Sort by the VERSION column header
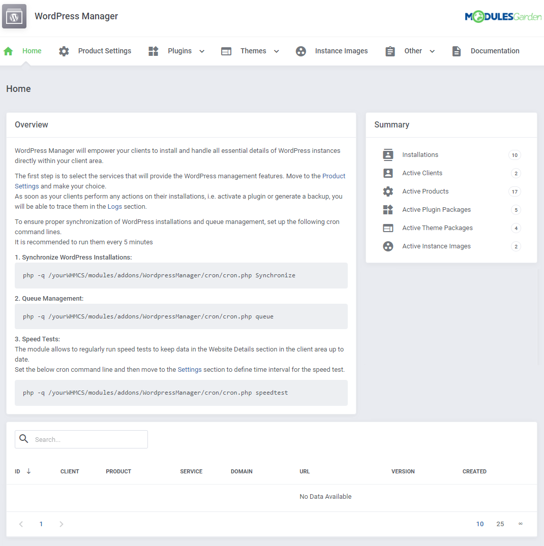Image resolution: width=544 pixels, height=546 pixels. point(403,471)
